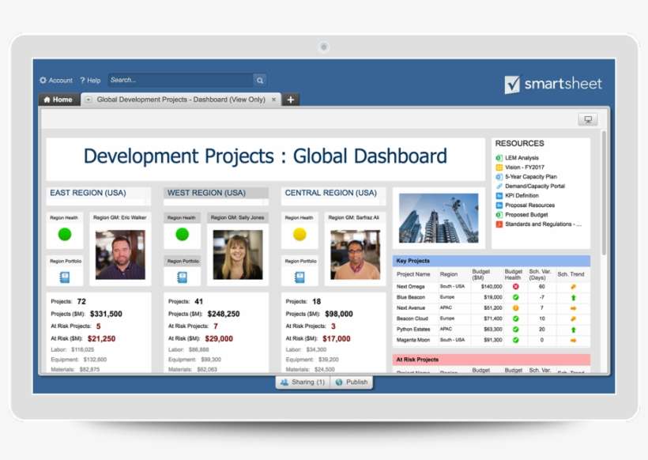This screenshot has height=460, width=648.
Task: Open the LEM Analysis resource icon
Action: coord(499,157)
